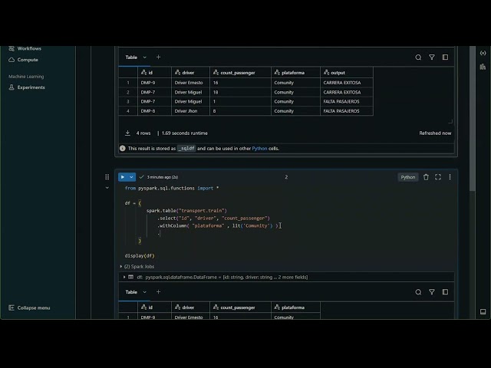This screenshot has width=491, height=368.
Task: Click resize handle of upper result table
Action: tap(450, 121)
